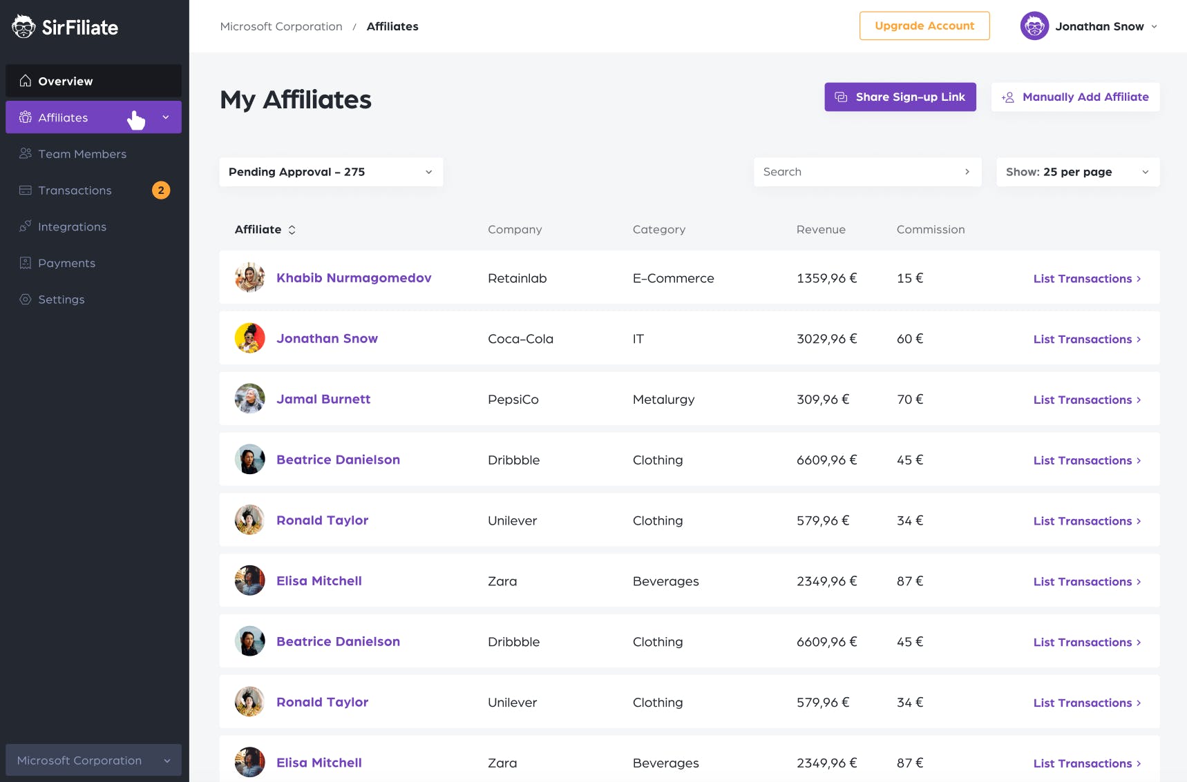Click Jamal Burnett's avatar photo
This screenshot has width=1187, height=782.
[x=250, y=399]
